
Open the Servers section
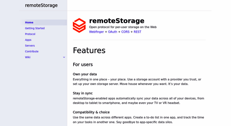[x=30, y=46]
